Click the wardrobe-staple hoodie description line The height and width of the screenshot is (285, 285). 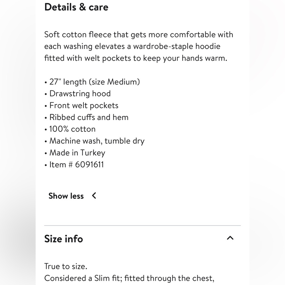click(132, 46)
